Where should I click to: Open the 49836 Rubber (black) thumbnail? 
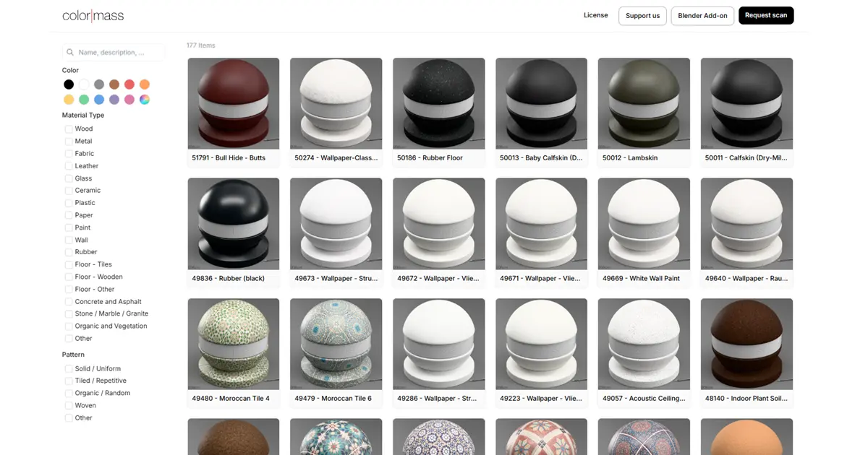coord(234,224)
